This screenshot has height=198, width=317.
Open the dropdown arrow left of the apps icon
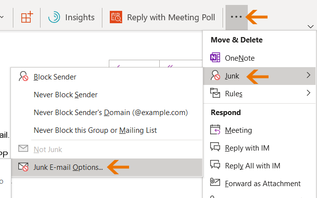pos(2,17)
